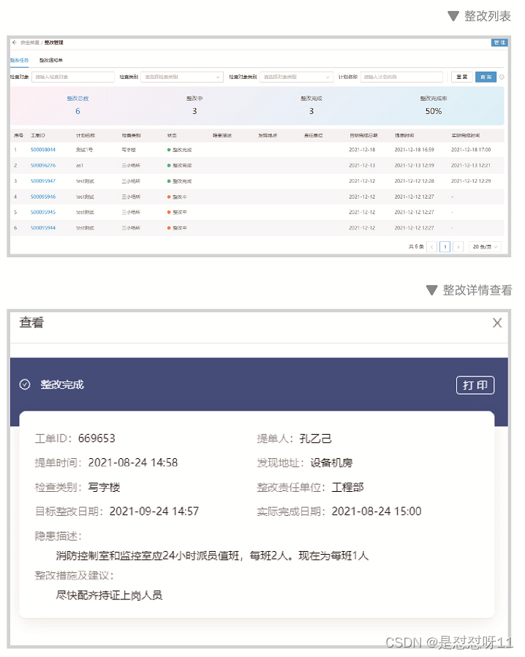Open work order 500095945
Screen dimensions: 525x657
coord(42,212)
